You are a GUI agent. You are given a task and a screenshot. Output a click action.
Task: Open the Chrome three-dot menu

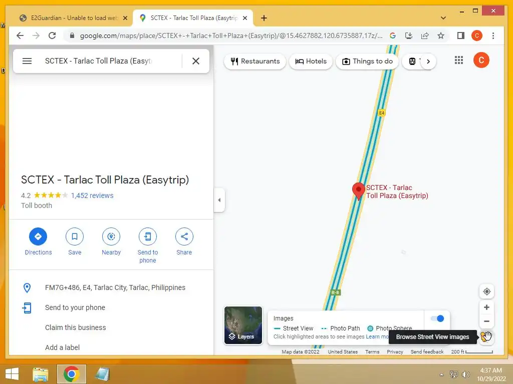click(493, 35)
